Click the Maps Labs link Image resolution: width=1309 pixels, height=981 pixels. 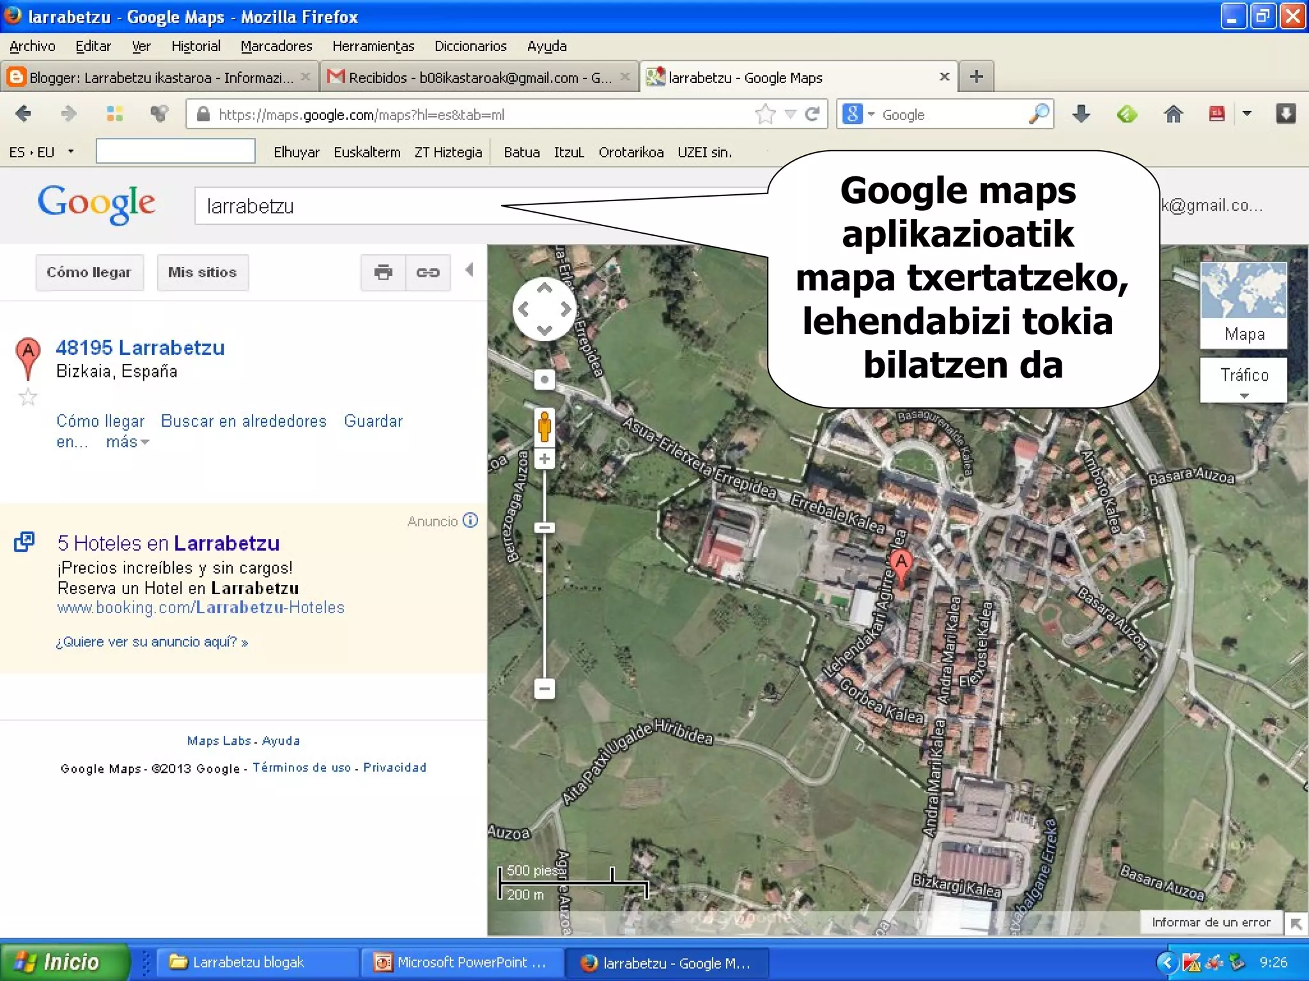click(219, 741)
